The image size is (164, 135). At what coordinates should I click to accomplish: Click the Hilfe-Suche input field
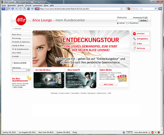click(19, 70)
